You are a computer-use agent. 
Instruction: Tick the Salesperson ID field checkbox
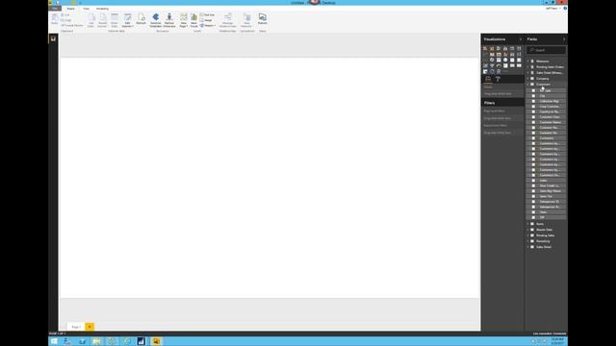[x=533, y=202]
